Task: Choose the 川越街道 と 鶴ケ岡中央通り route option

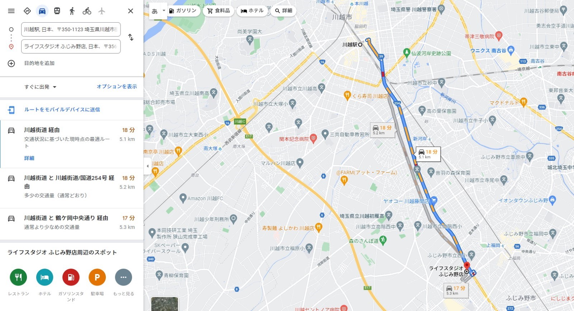Action: (72, 222)
